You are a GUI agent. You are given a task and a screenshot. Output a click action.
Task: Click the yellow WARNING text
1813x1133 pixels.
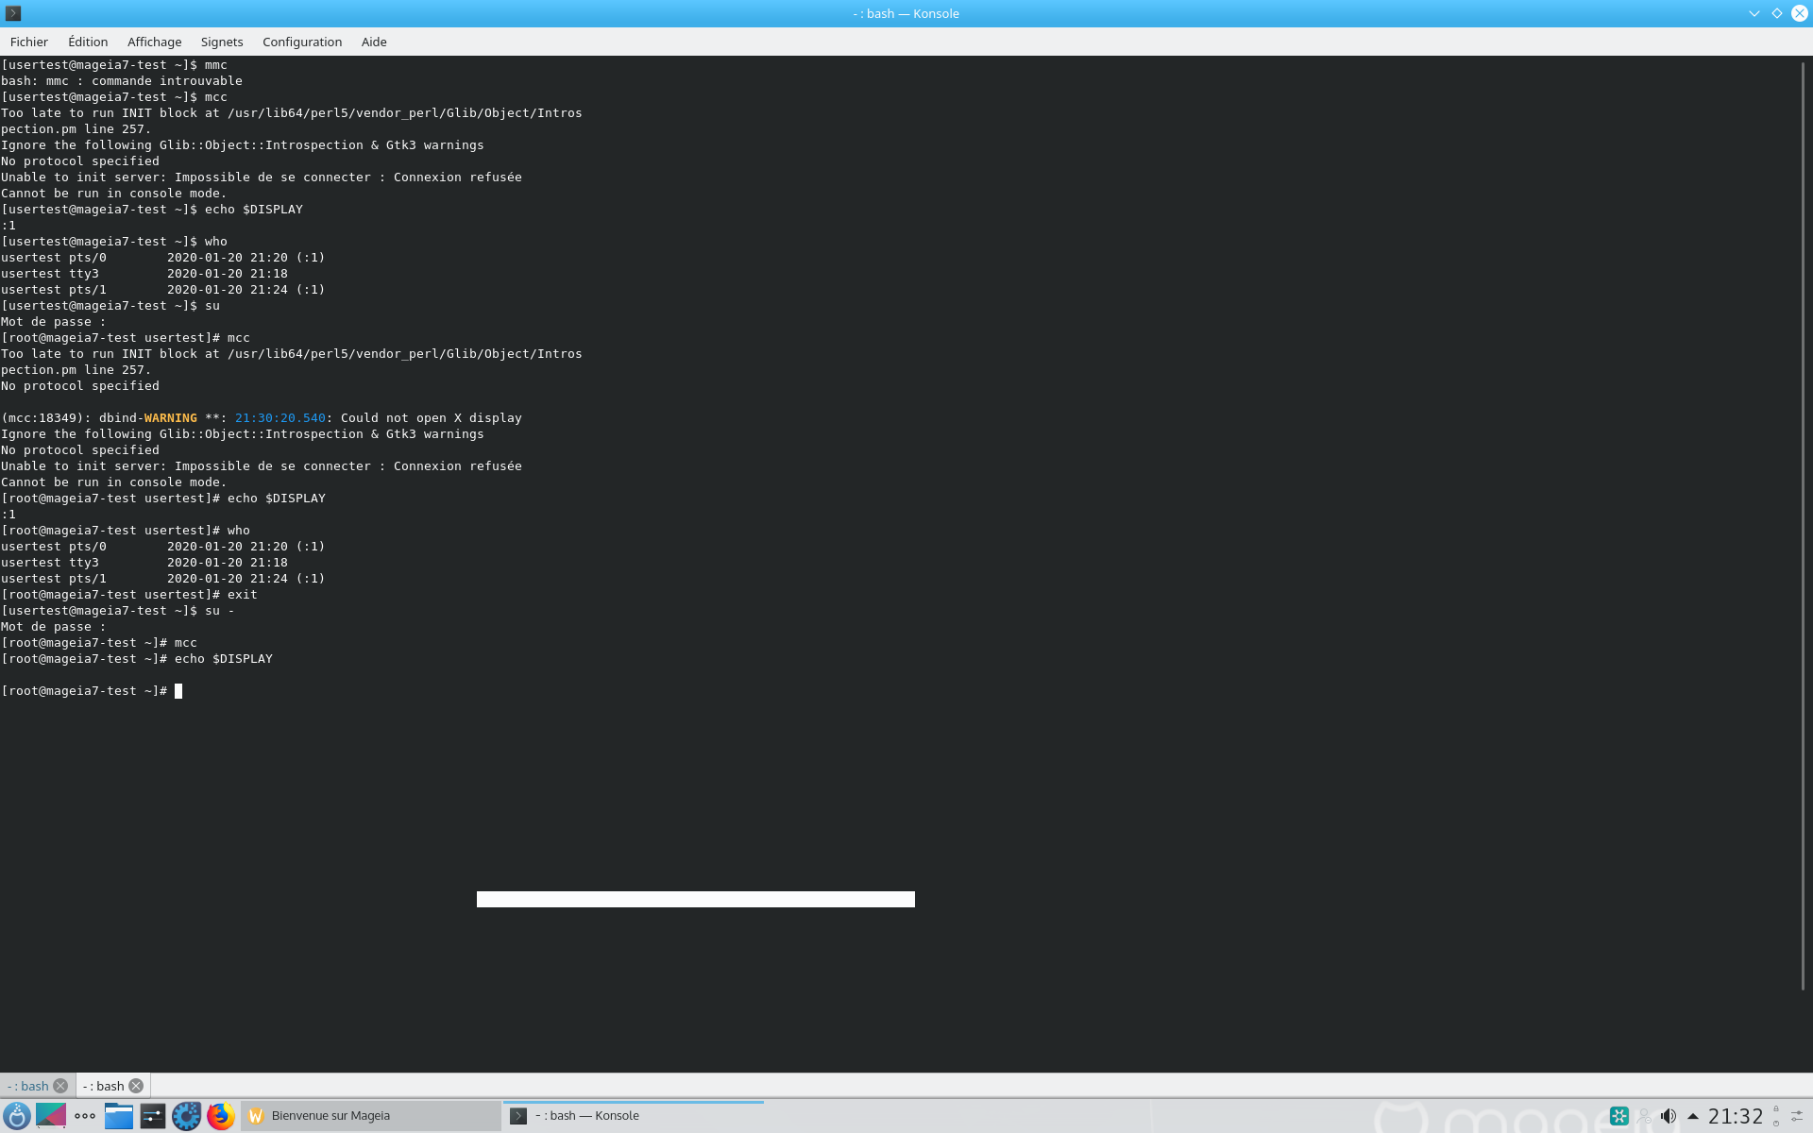[171, 418]
